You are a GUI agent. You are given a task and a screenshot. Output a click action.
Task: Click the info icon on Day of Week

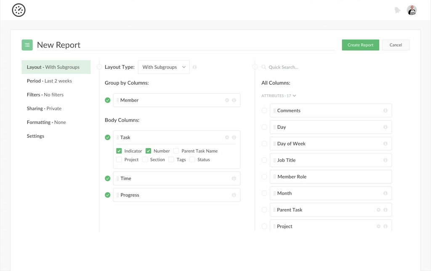pos(386,143)
